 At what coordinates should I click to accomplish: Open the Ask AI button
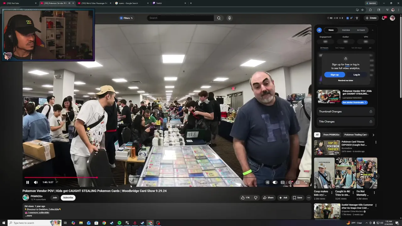(283, 198)
